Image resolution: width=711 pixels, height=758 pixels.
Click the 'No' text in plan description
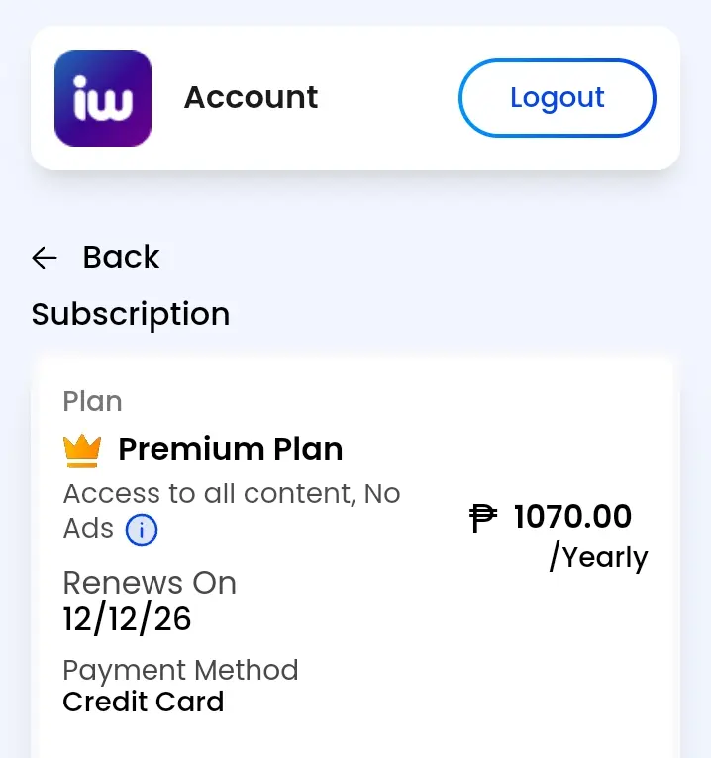tap(382, 494)
